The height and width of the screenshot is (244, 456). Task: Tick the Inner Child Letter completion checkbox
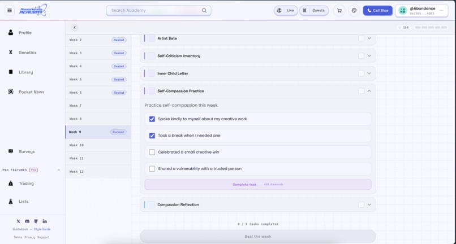click(361, 73)
